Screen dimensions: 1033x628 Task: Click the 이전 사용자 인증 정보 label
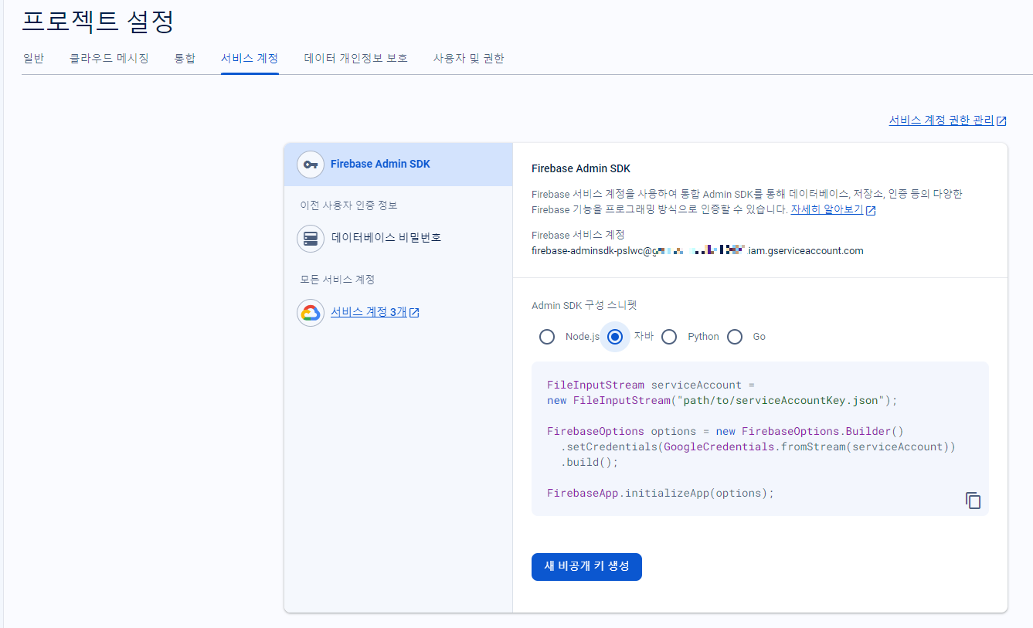coord(348,205)
